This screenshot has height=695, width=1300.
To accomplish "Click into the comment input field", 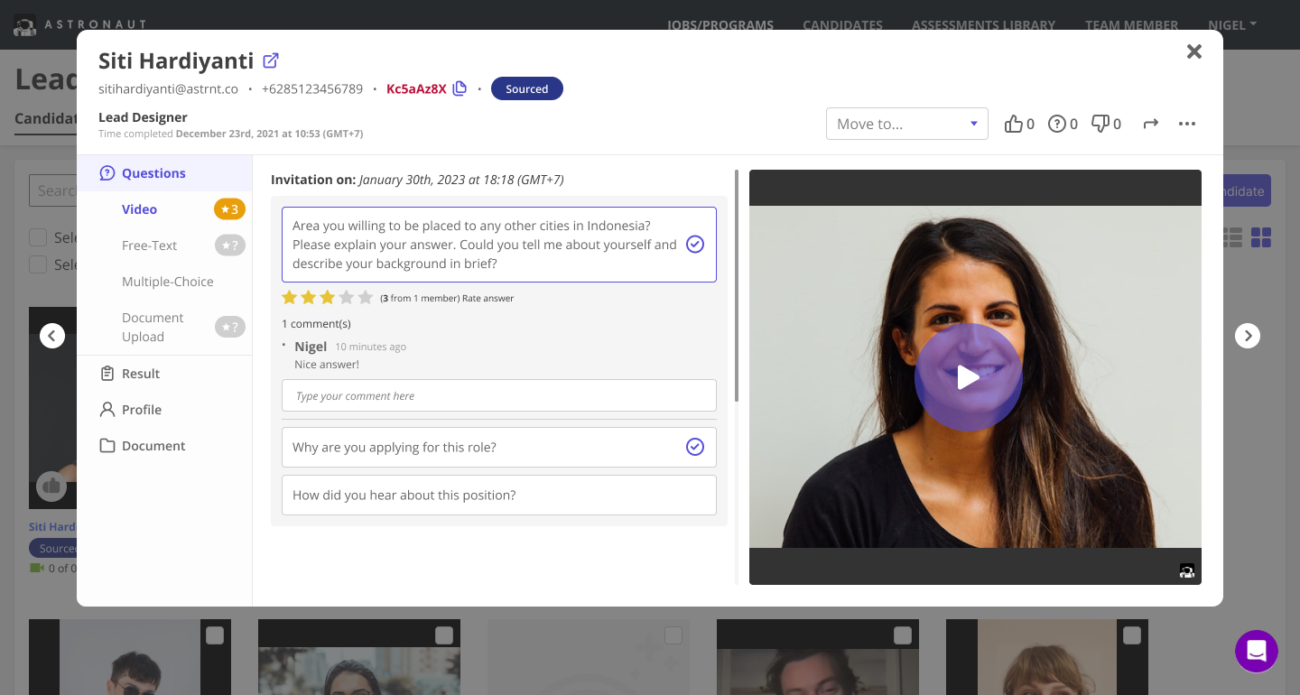I will tap(499, 395).
